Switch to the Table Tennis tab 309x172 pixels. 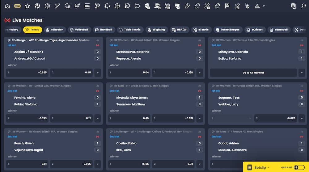click(130, 30)
